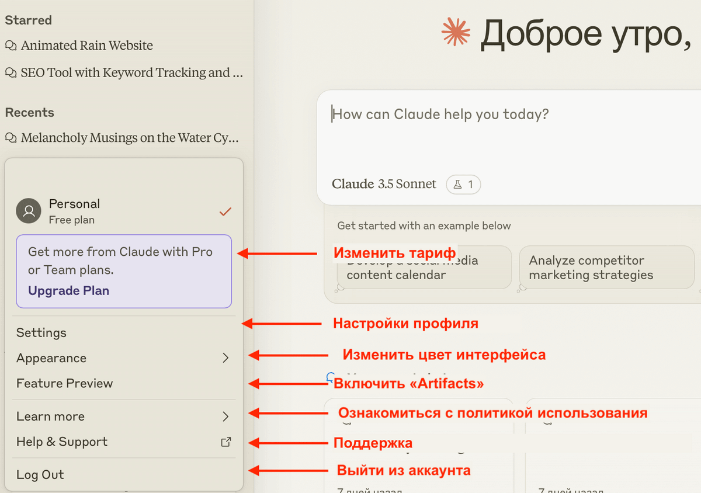Log Out of the account

pyautogui.click(x=124, y=474)
